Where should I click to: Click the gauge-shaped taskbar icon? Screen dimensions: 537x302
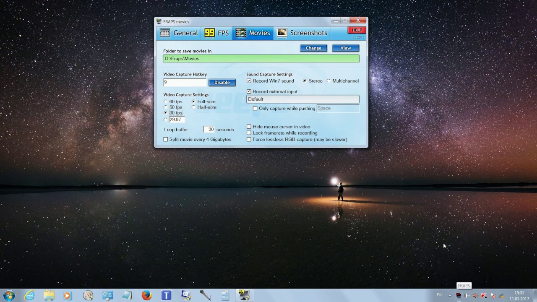[x=88, y=295]
